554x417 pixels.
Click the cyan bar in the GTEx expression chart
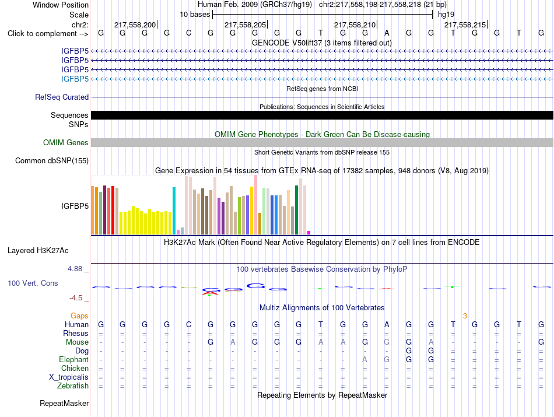tap(174, 211)
